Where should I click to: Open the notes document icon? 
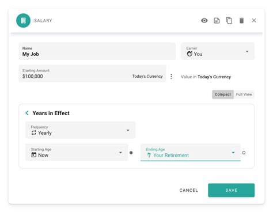click(217, 20)
